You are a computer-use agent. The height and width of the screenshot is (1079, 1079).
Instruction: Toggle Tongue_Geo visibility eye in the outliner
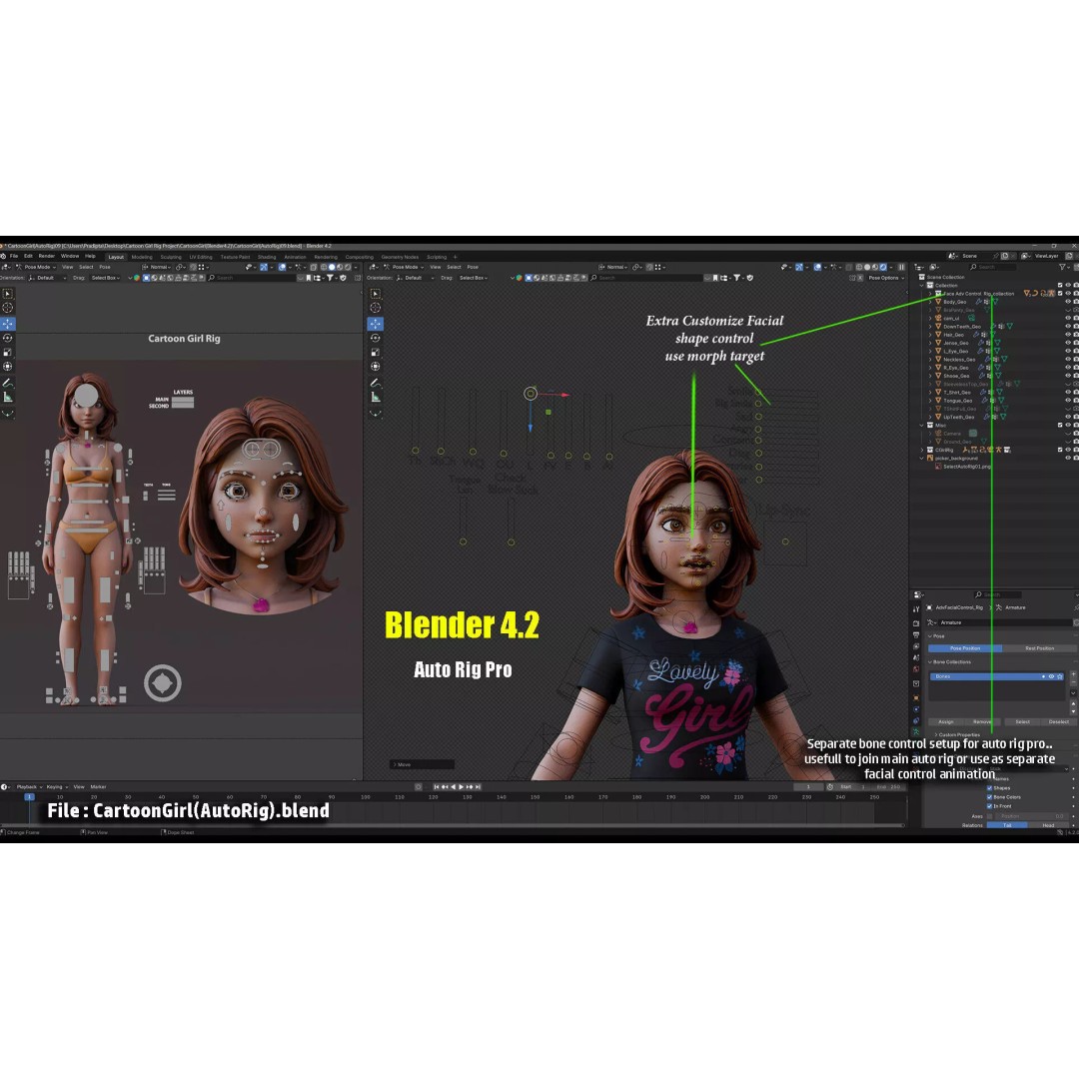[1068, 400]
